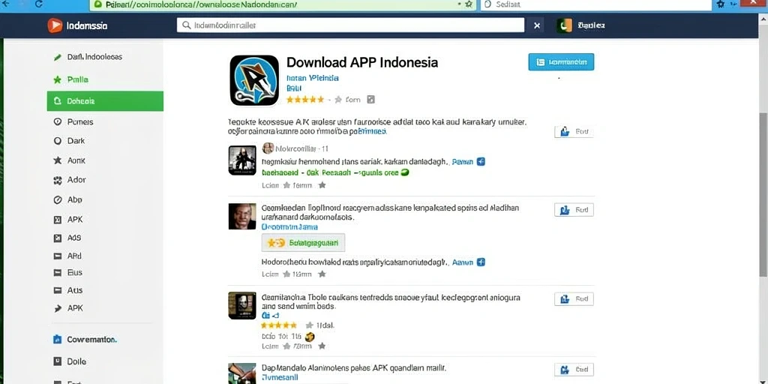Image resolution: width=768 pixels, height=384 pixels.
Task: Click the Bud like button beside the Geomkedan review
Action: [x=574, y=210]
